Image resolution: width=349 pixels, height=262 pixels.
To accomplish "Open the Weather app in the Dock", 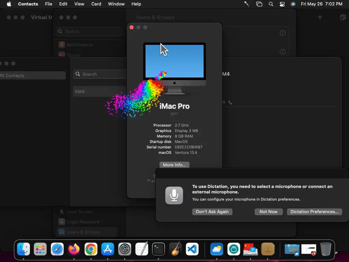I will pyautogui.click(x=216, y=249).
